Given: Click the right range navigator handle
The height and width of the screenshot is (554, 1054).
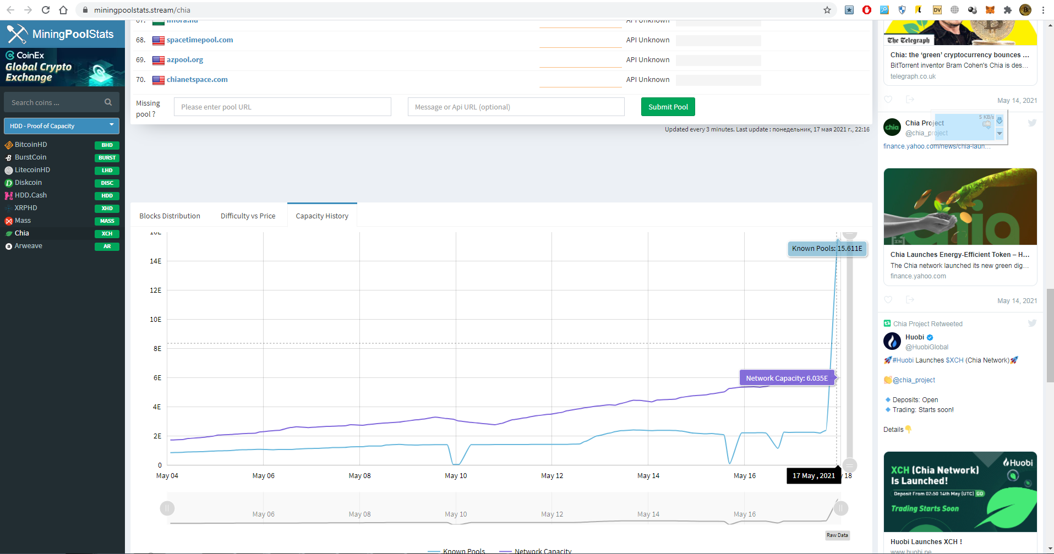Looking at the screenshot, I should point(840,508).
